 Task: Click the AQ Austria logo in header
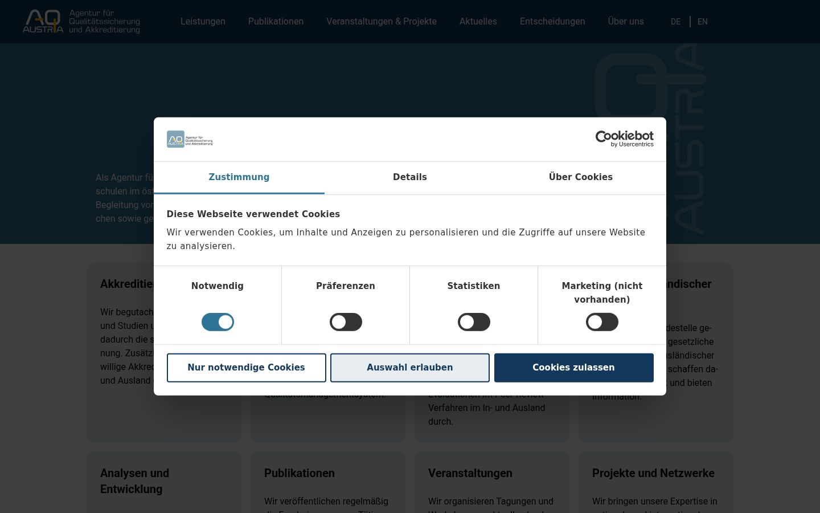(x=81, y=22)
